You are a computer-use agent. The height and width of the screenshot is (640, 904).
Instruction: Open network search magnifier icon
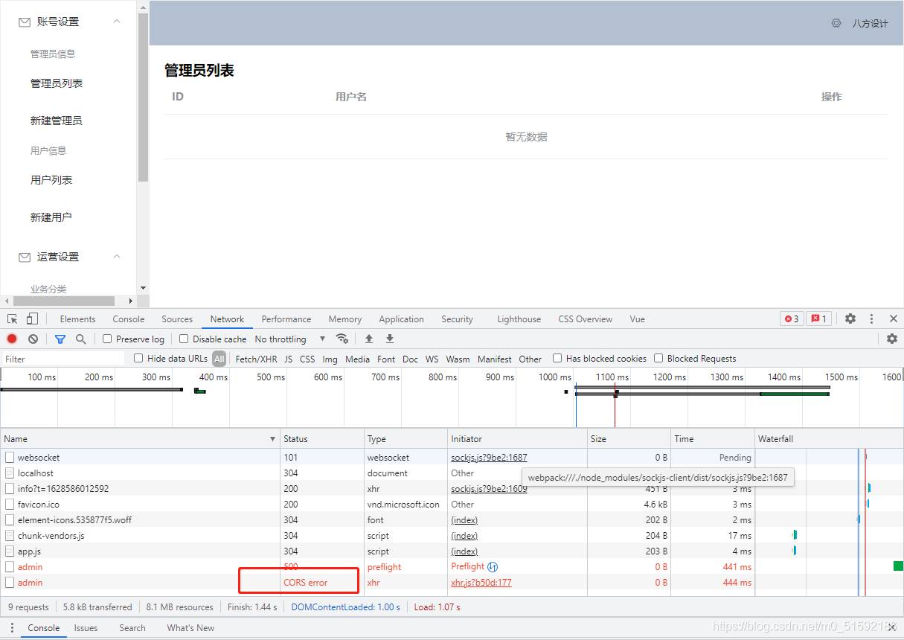point(80,339)
